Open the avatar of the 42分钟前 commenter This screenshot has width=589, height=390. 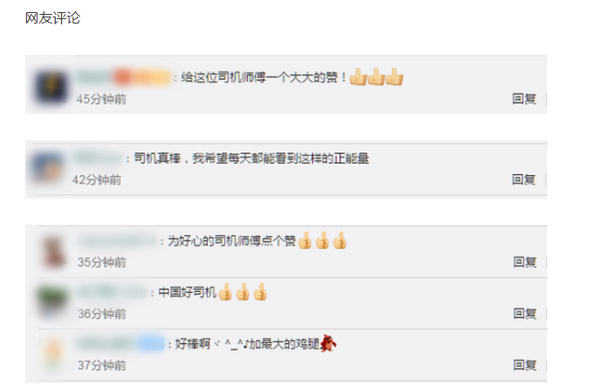click(47, 167)
